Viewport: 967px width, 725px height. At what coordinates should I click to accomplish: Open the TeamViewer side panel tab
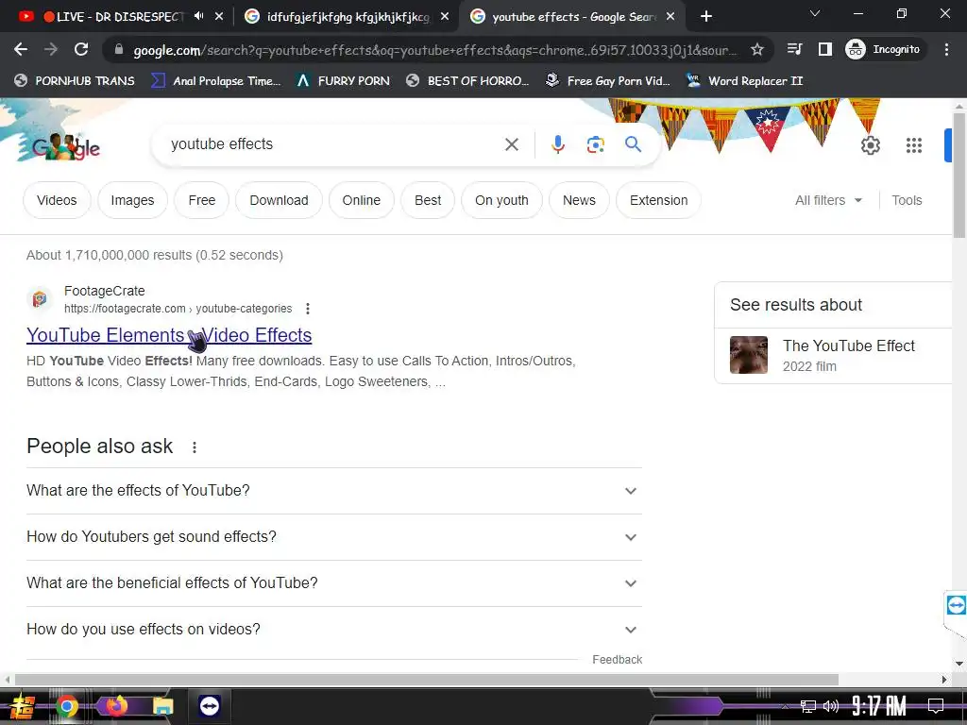click(x=956, y=605)
